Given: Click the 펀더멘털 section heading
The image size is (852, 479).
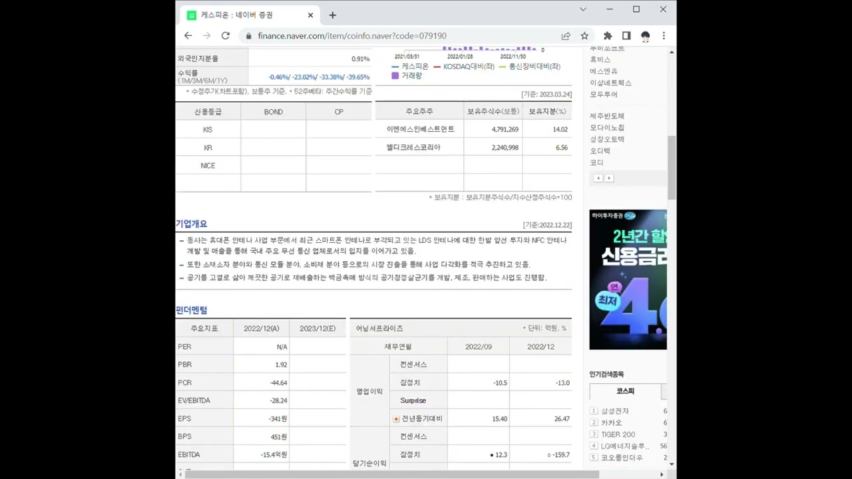Looking at the screenshot, I should coord(192,310).
